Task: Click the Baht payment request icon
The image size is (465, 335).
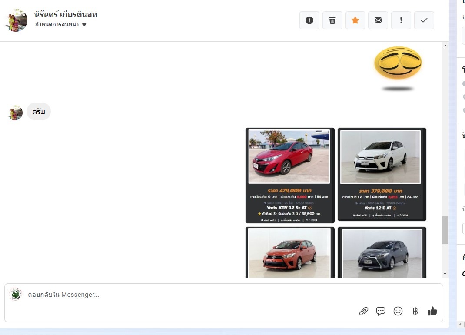Action: [x=415, y=311]
